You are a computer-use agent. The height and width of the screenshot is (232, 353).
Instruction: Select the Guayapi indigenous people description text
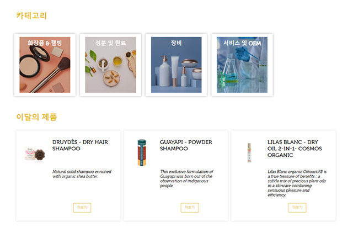pos(186,178)
